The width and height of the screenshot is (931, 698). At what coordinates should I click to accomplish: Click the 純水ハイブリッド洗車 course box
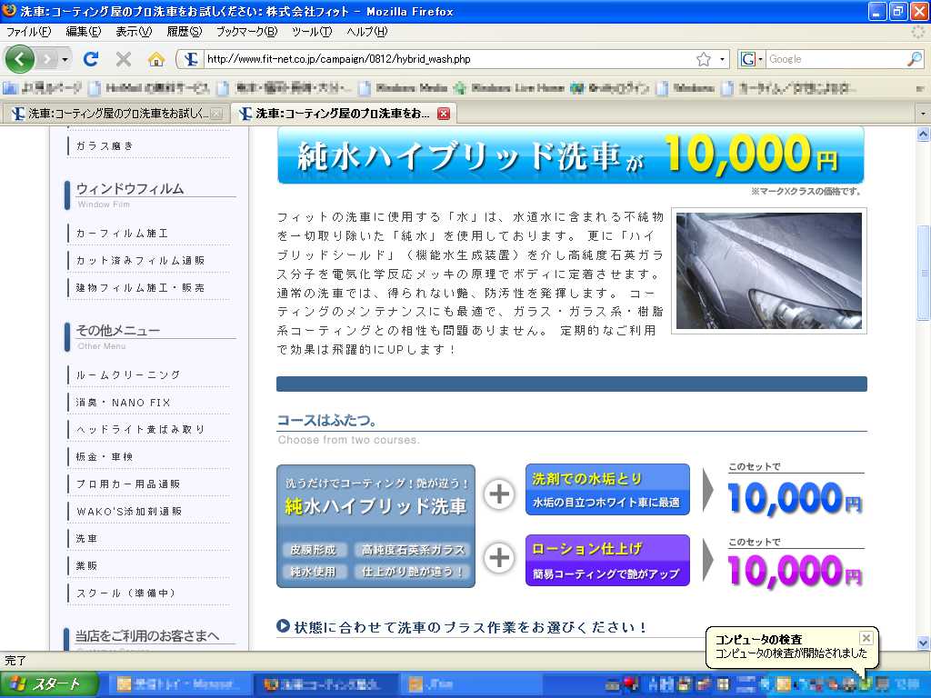375,526
